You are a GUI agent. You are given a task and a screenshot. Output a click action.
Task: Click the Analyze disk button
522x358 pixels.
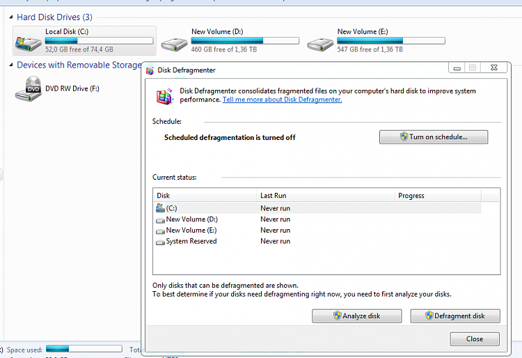click(356, 316)
